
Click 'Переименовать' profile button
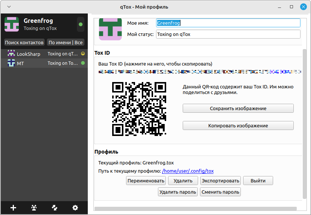[x=146, y=181]
